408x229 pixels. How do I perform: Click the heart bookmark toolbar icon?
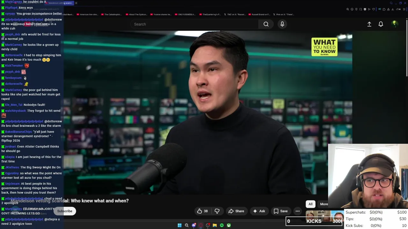click(374, 9)
